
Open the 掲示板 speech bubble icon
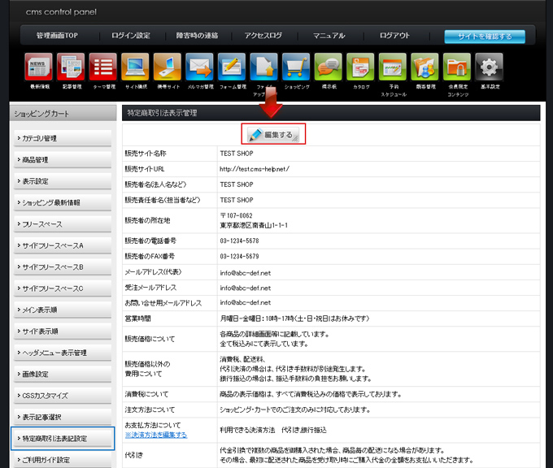[x=329, y=67]
